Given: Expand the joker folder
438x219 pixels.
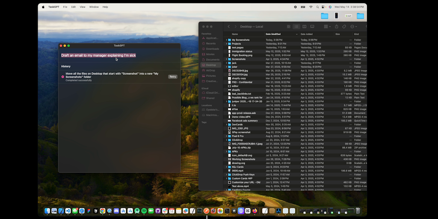Looking at the screenshot, I should tap(226, 67).
